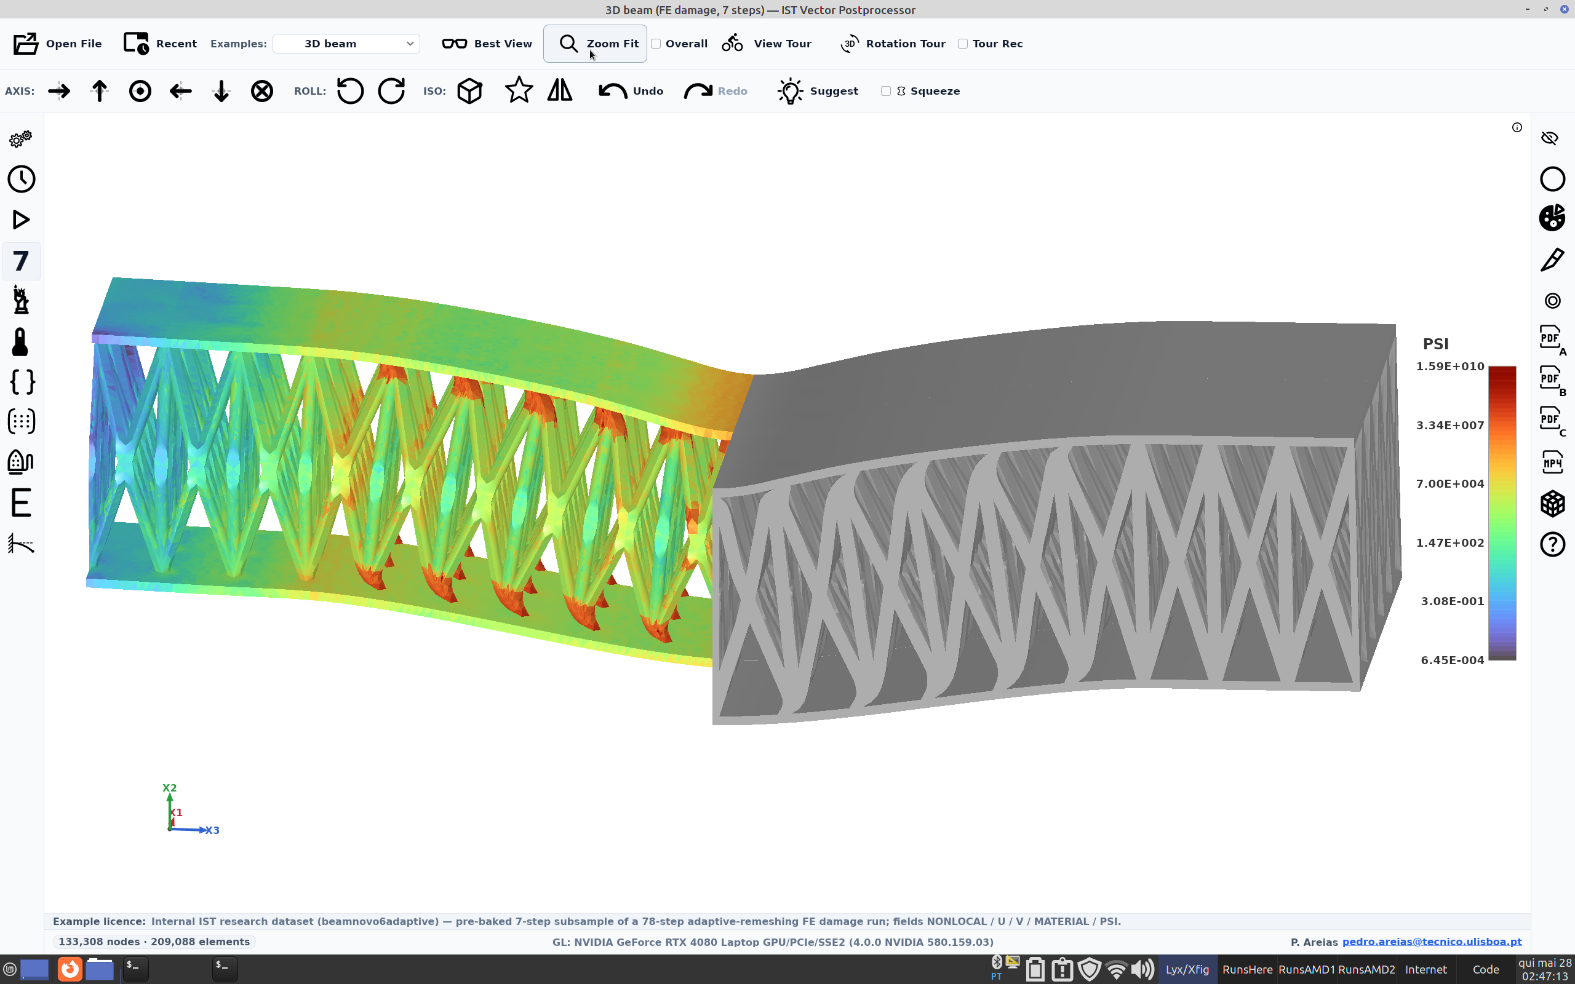The height and width of the screenshot is (984, 1575).
Task: Open the thermometer field icon
Action: point(21,342)
